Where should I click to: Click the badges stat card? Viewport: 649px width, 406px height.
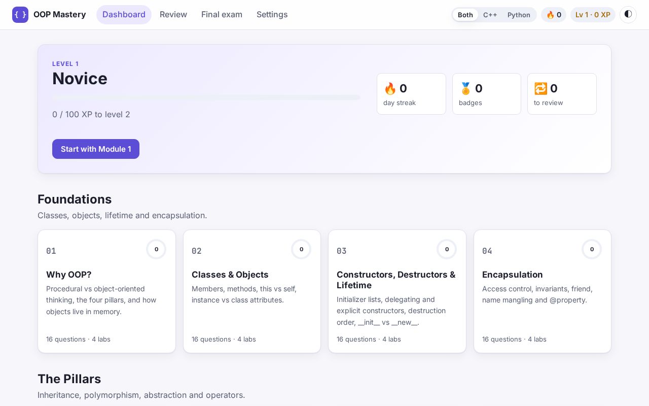(487, 94)
